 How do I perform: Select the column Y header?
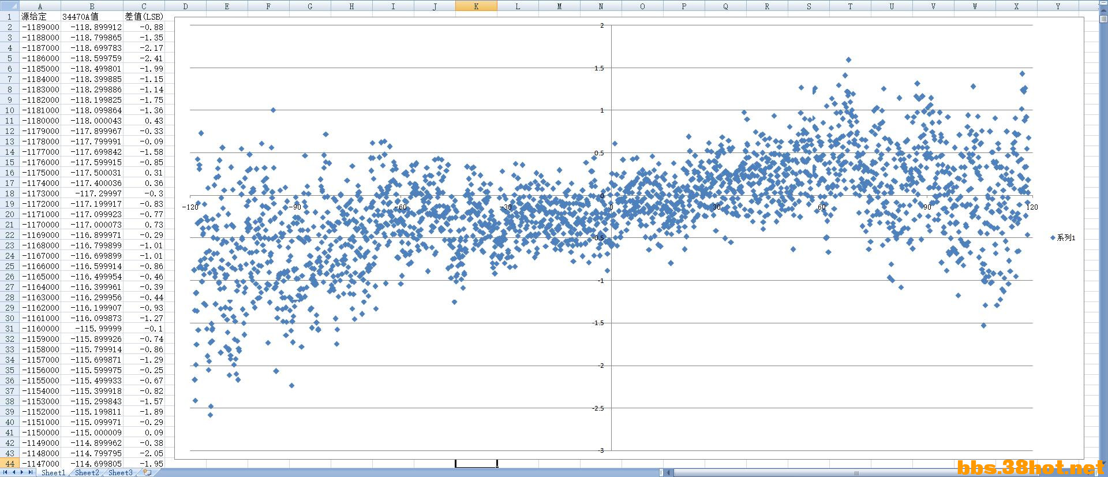pyautogui.click(x=1058, y=6)
